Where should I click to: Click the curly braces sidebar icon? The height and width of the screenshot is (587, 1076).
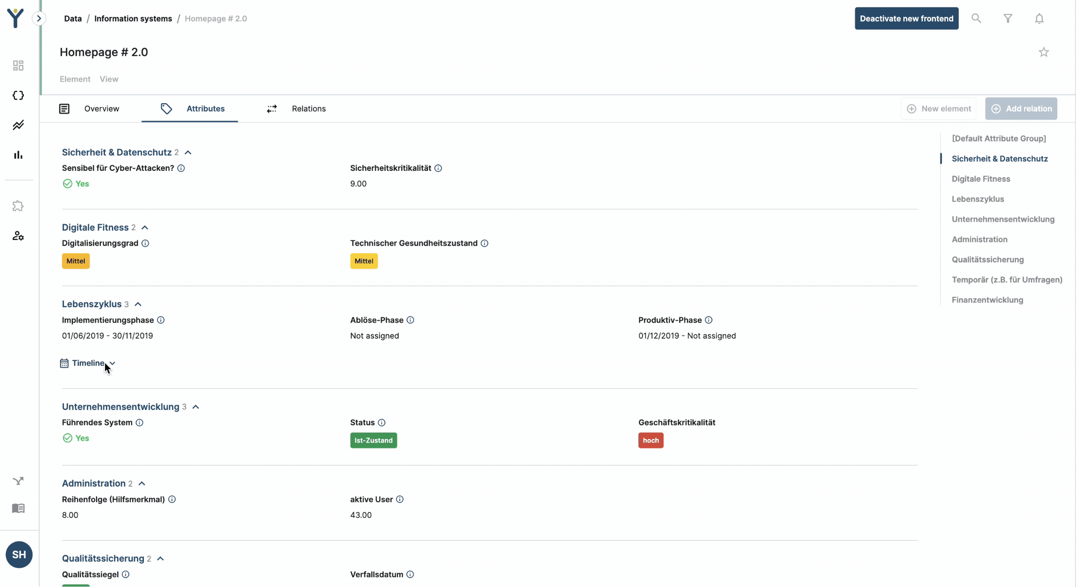point(18,95)
